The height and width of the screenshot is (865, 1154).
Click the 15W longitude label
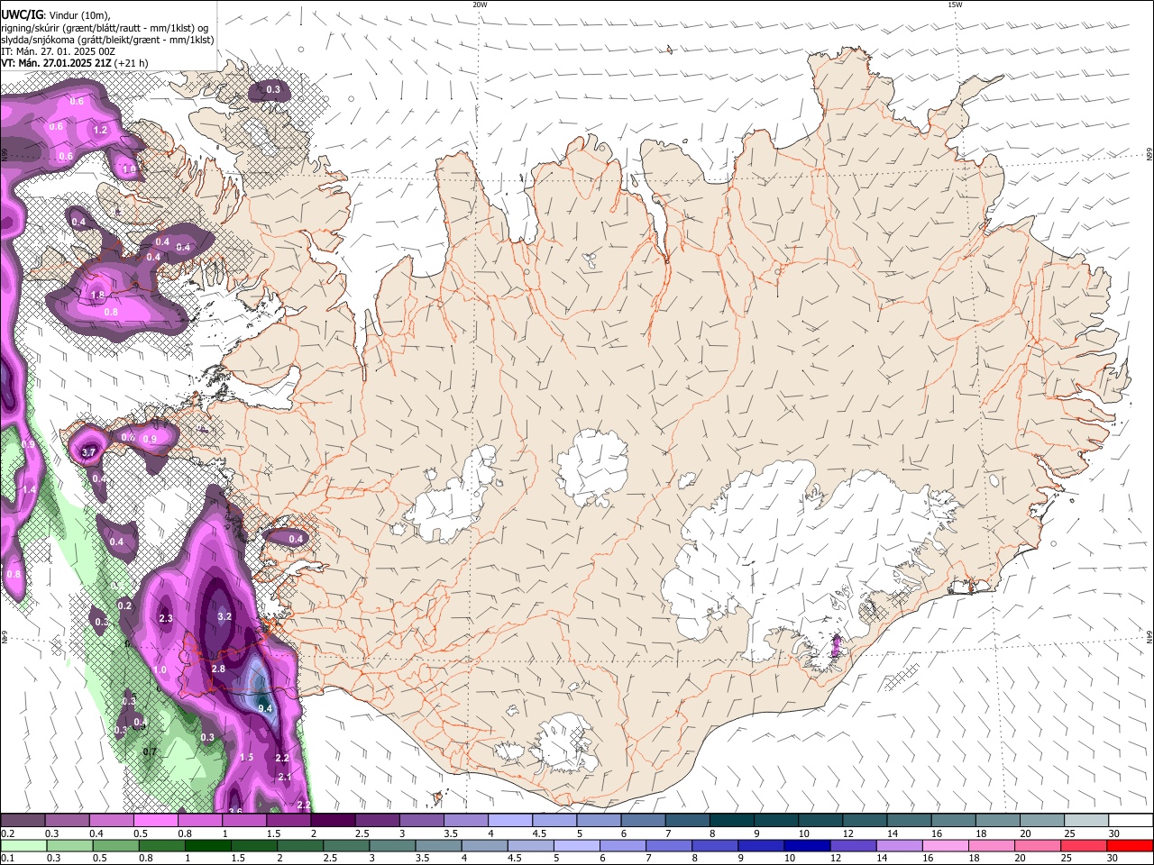click(x=955, y=5)
